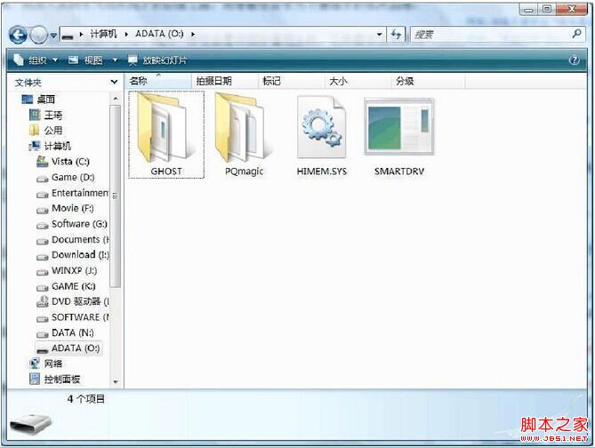Viewport: 595px width, 448px height.
Task: Click the folder tree scrollbar thumb
Action: coord(116,196)
